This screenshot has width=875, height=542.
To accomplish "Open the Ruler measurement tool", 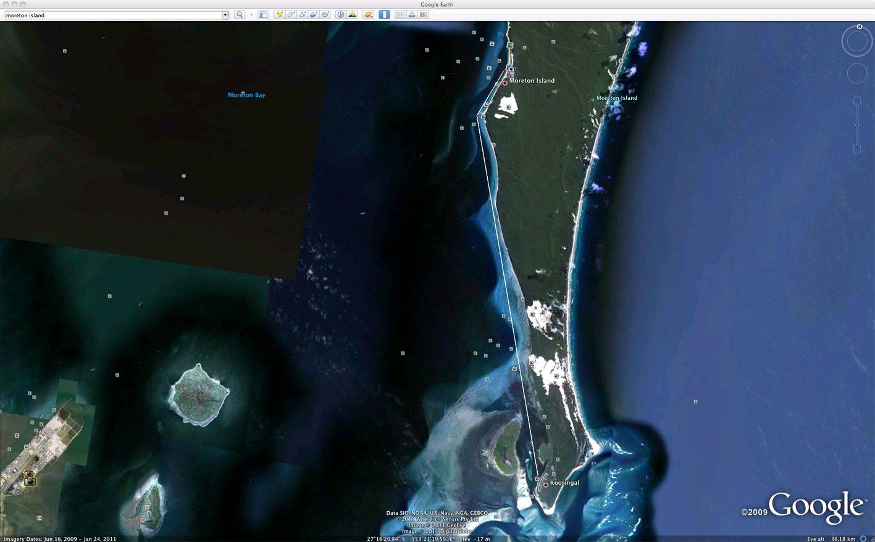I will click(x=385, y=14).
